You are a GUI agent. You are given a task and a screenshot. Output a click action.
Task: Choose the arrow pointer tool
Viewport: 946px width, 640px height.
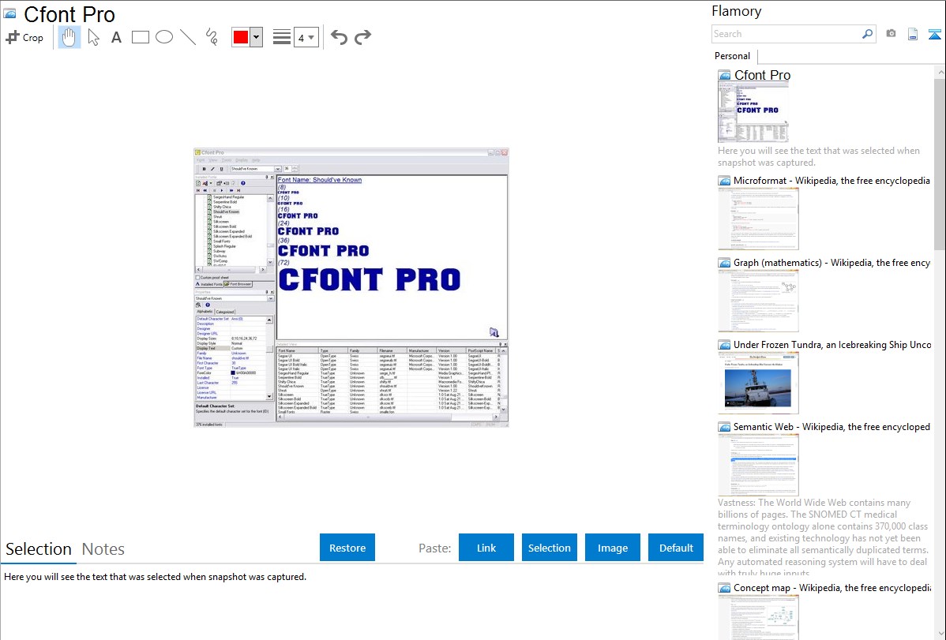click(x=93, y=37)
